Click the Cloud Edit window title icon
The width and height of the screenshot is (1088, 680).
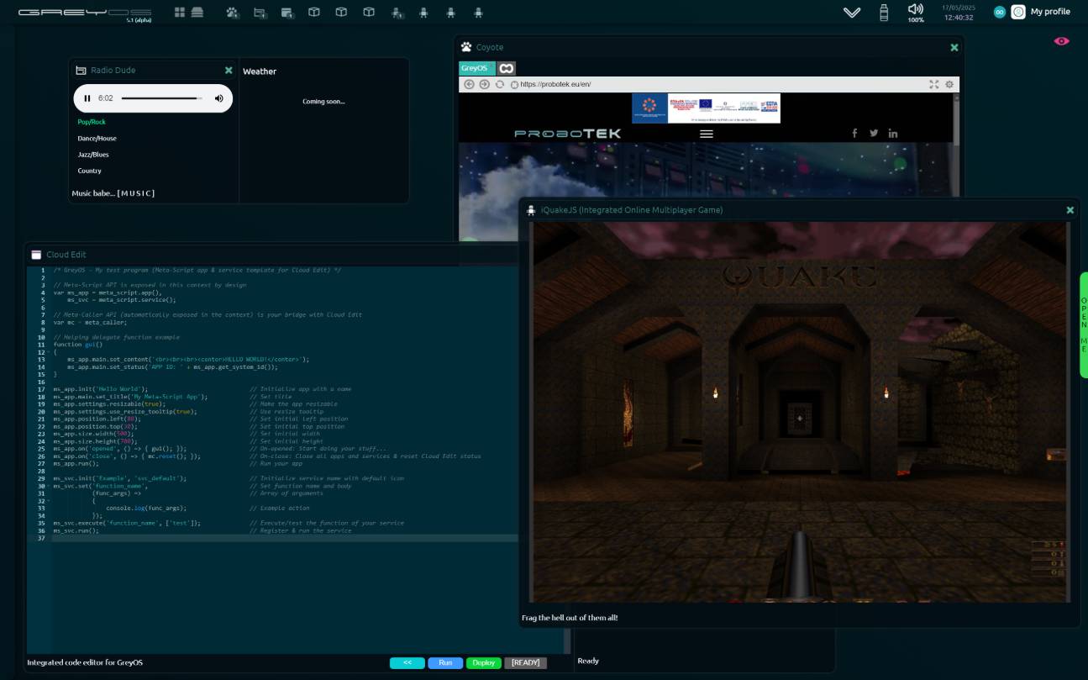pyautogui.click(x=36, y=255)
